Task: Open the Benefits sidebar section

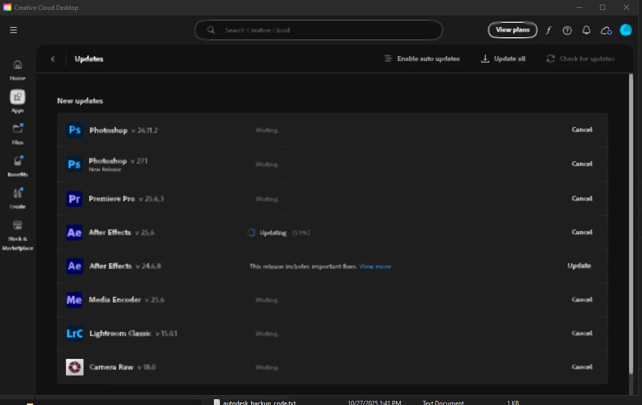Action: point(18,166)
